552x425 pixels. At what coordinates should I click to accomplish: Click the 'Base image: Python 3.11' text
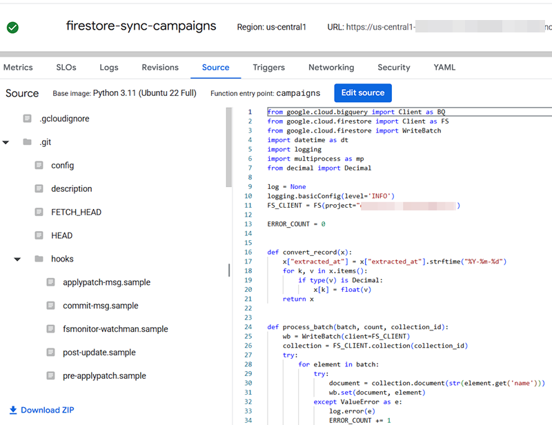pyautogui.click(x=125, y=93)
